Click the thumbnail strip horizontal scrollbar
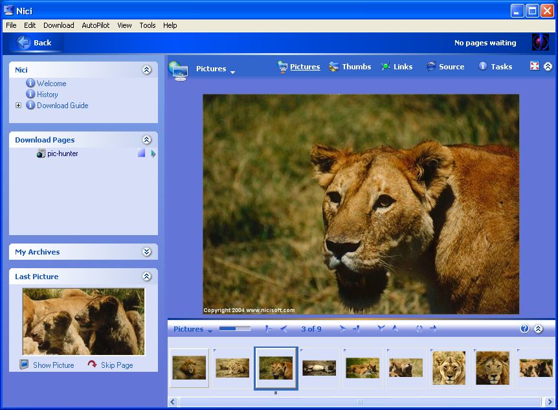 click(x=360, y=402)
